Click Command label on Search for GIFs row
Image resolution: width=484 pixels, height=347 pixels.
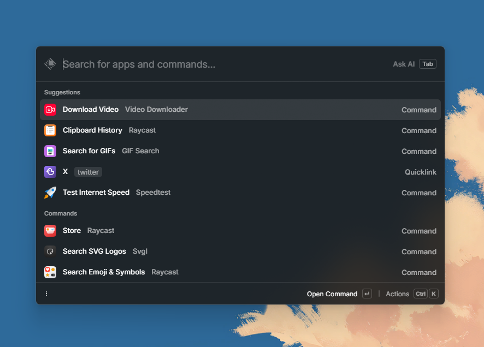point(419,151)
